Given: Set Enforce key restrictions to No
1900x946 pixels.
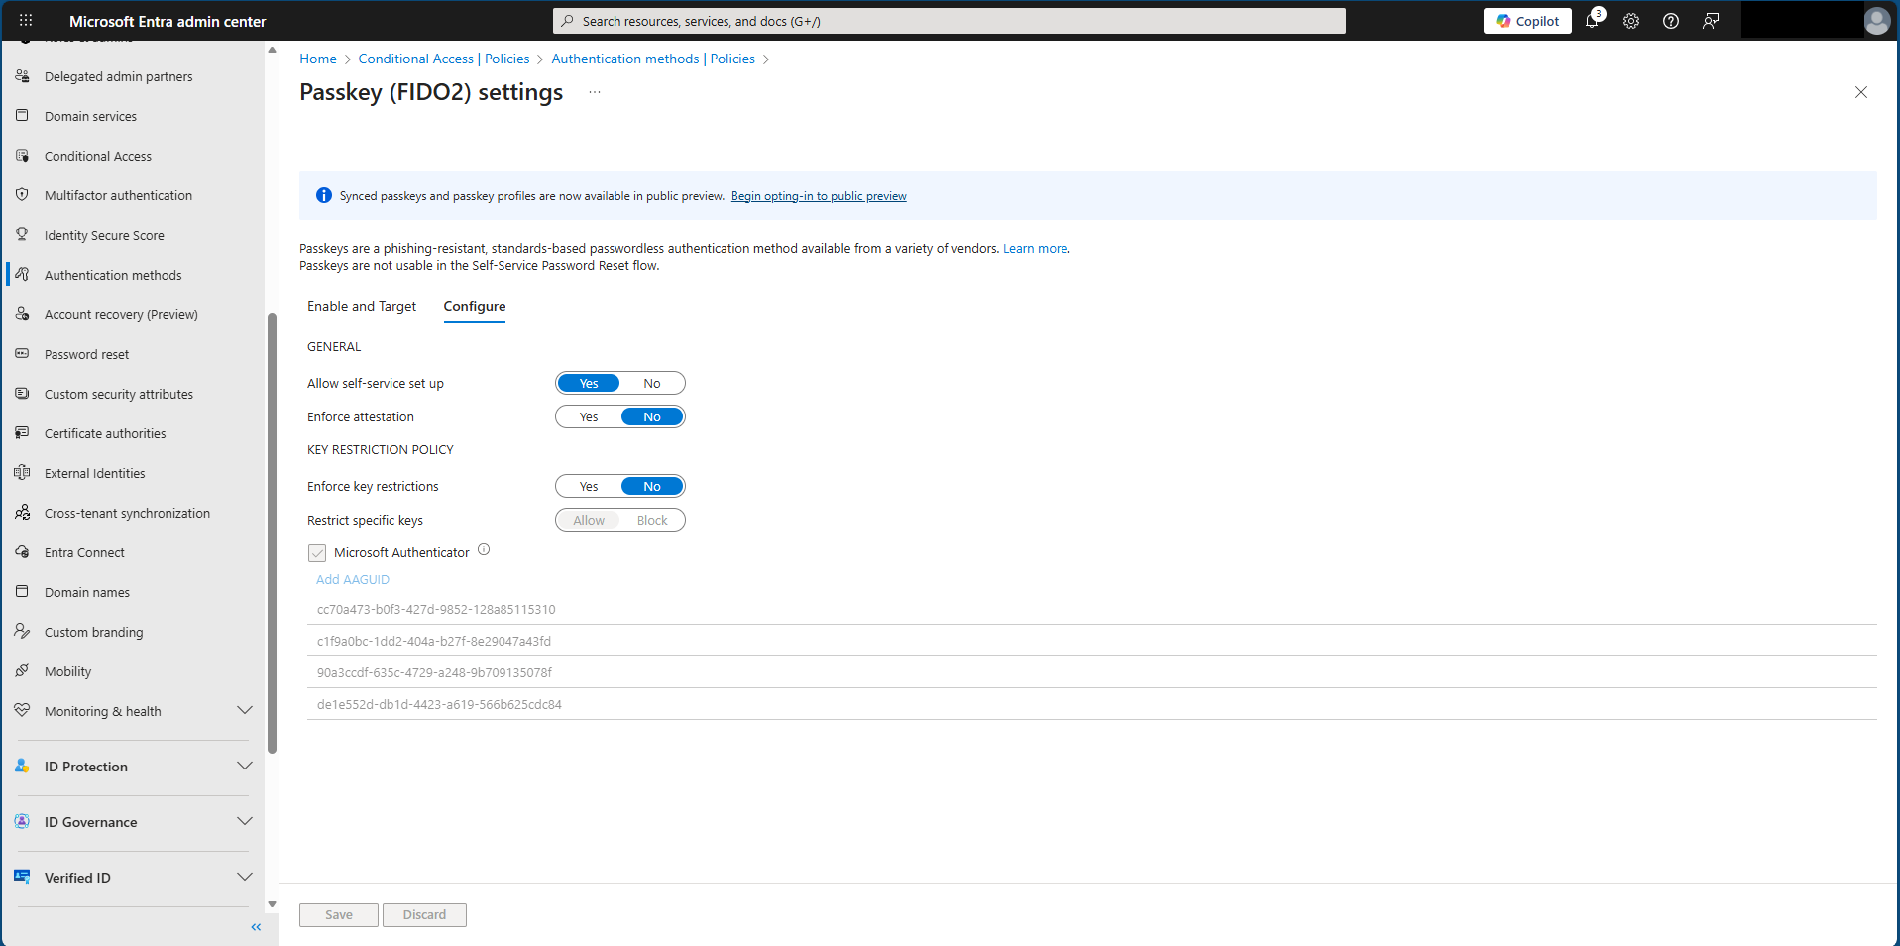Looking at the screenshot, I should click(x=652, y=487).
